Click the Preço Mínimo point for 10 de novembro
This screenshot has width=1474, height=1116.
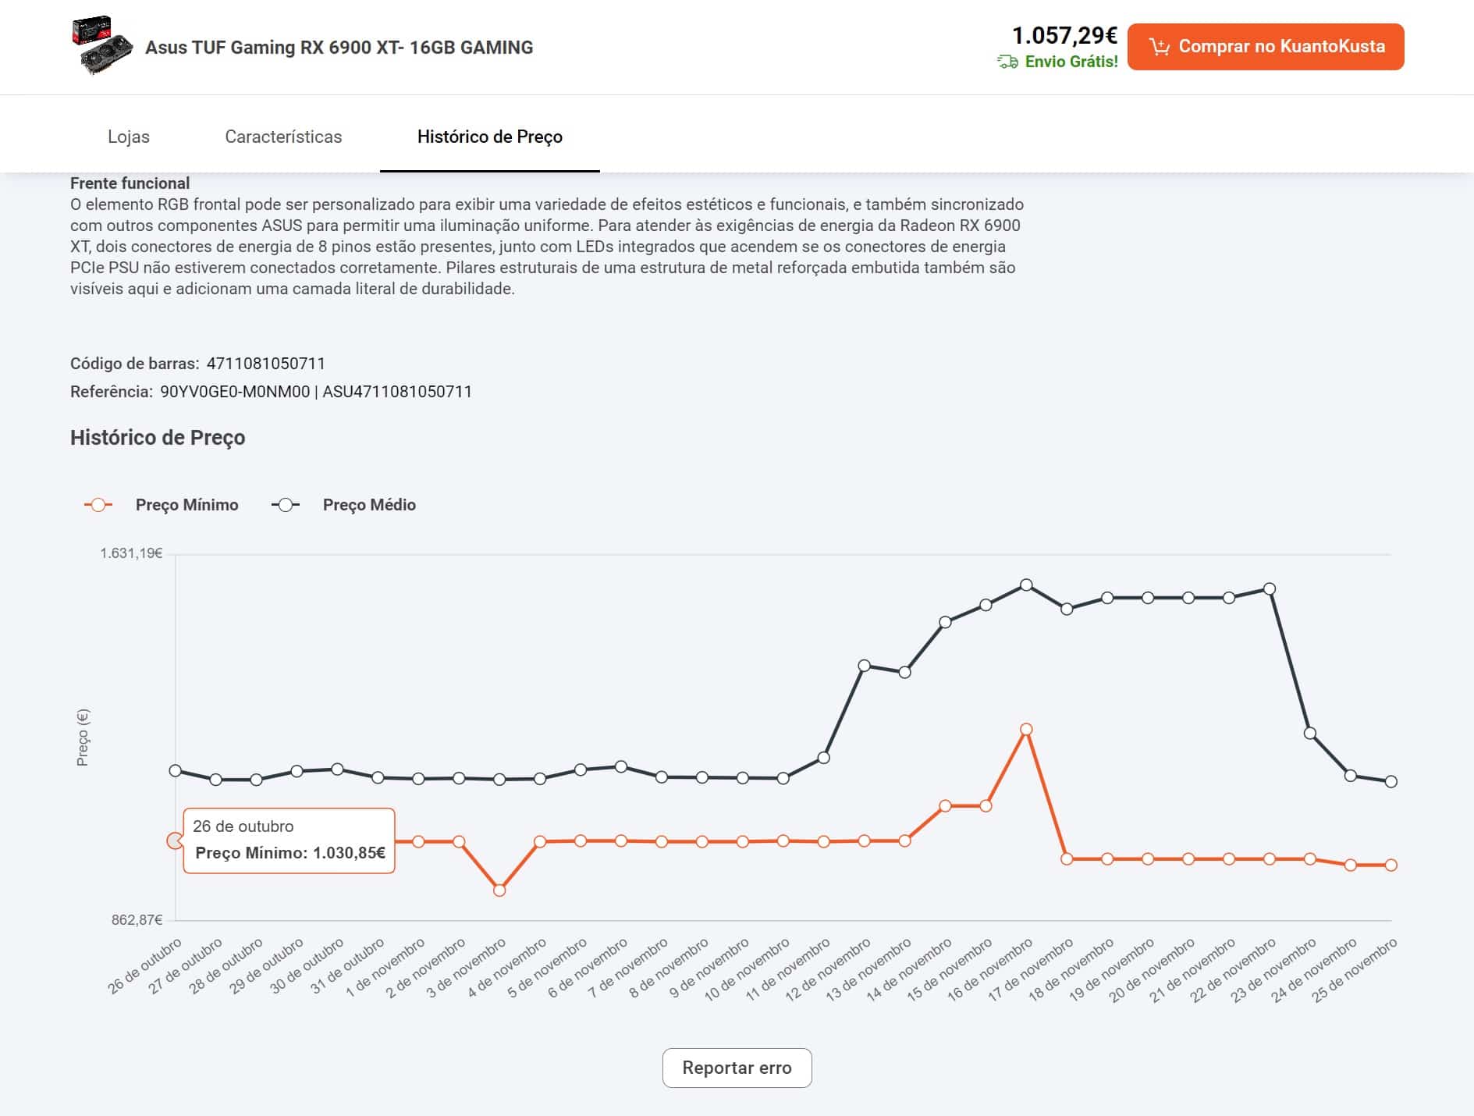783,841
